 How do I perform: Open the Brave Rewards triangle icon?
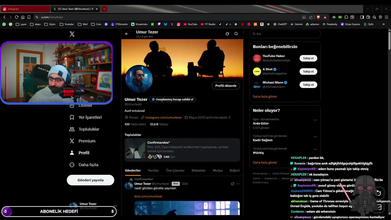[x=325, y=17]
